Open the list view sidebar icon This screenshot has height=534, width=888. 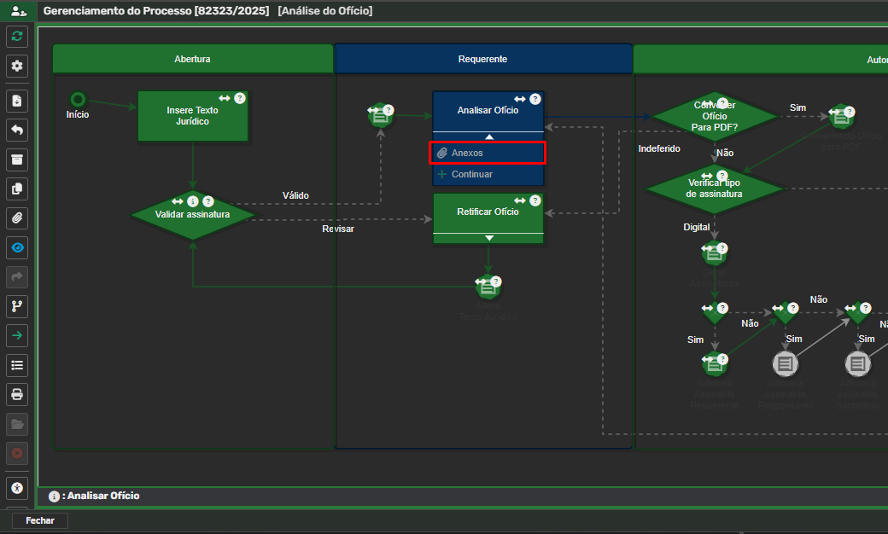pyautogui.click(x=17, y=365)
